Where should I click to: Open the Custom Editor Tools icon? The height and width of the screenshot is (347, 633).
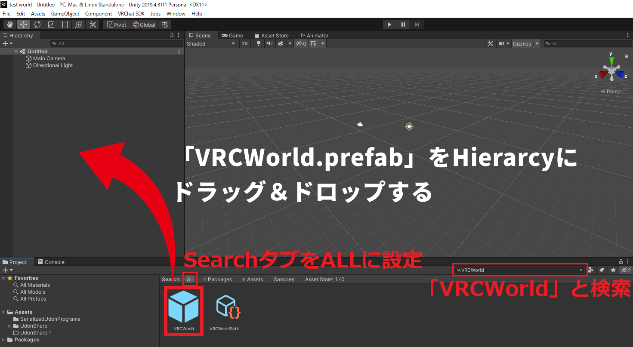coord(92,25)
